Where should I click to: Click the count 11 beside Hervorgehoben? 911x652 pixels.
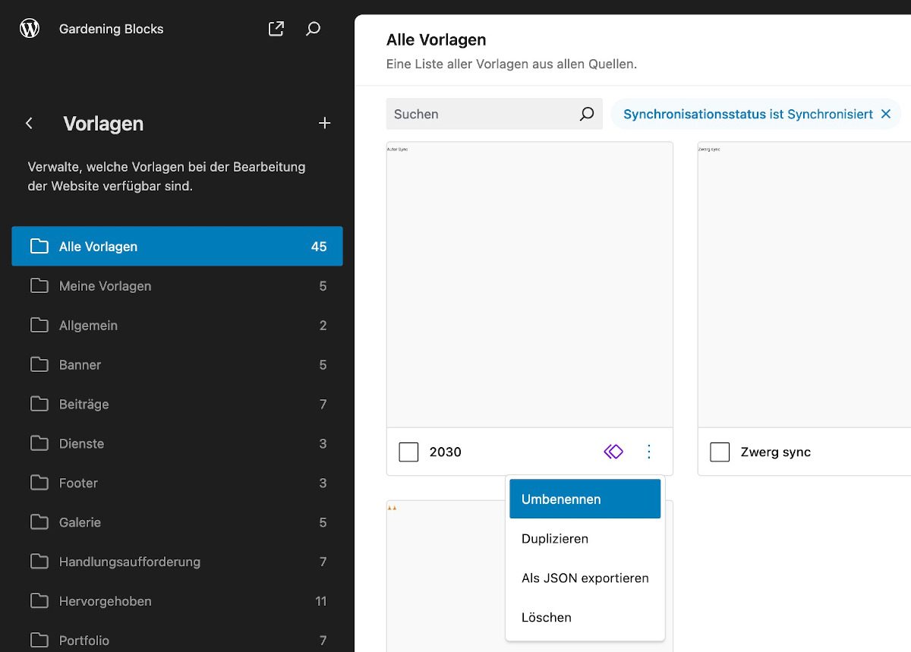pyautogui.click(x=321, y=601)
